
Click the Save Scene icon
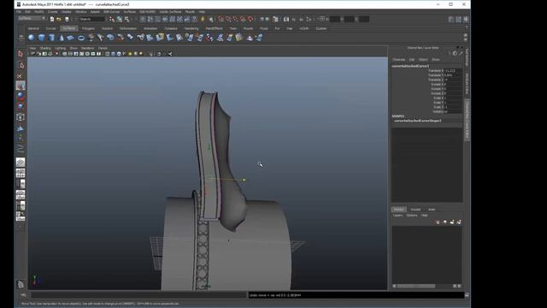pos(67,19)
